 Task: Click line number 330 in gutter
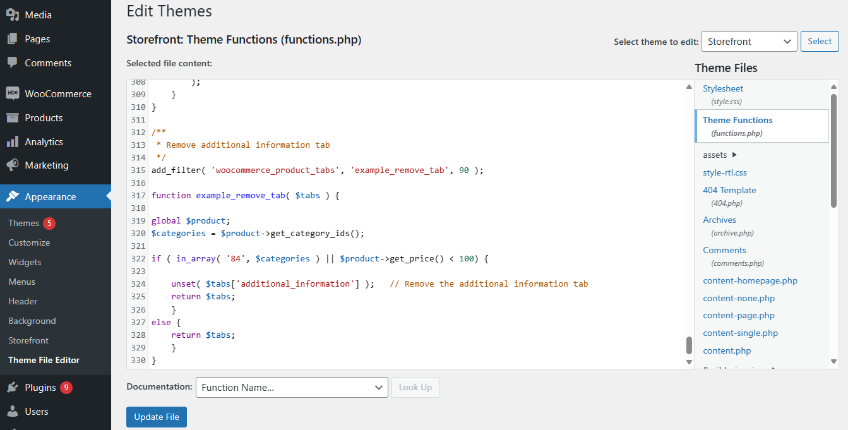click(x=138, y=360)
